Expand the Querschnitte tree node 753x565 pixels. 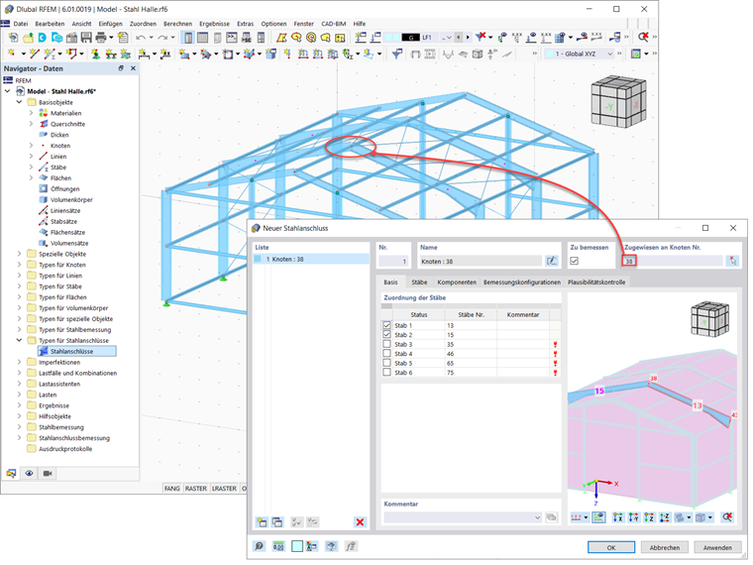pyautogui.click(x=32, y=124)
